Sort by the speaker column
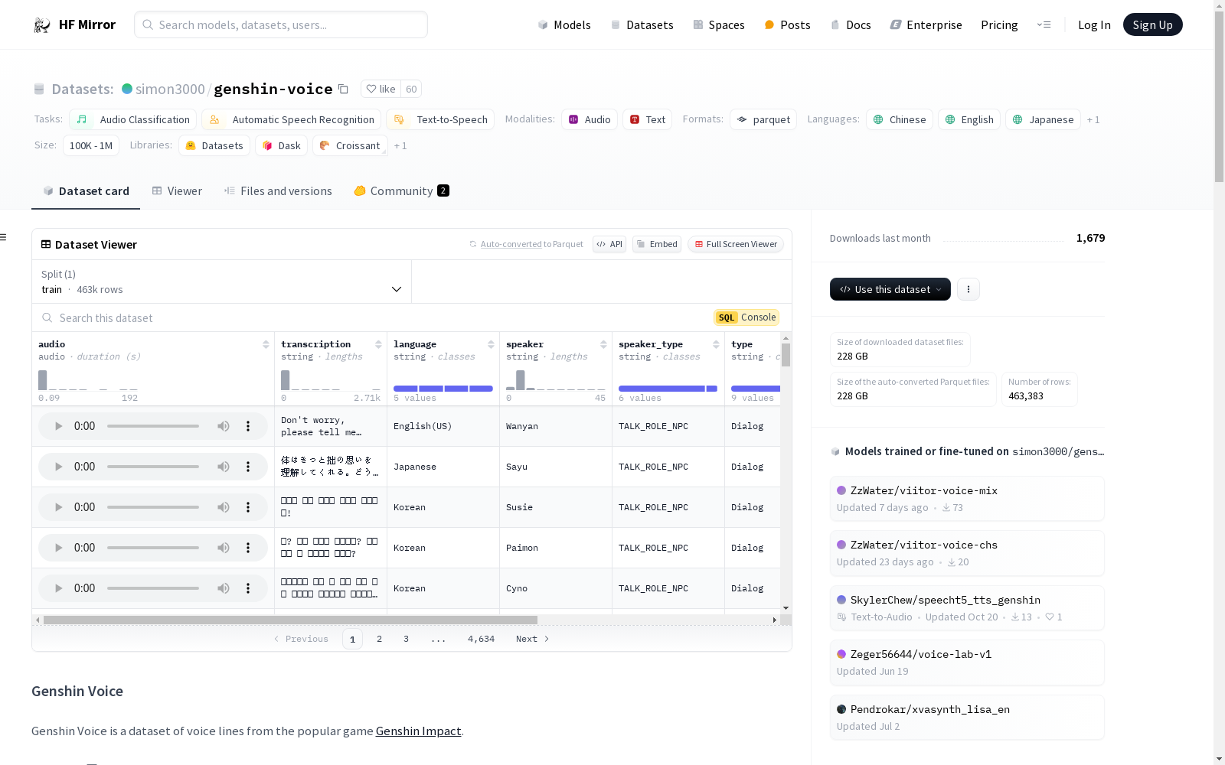This screenshot has height=765, width=1225. tap(603, 344)
